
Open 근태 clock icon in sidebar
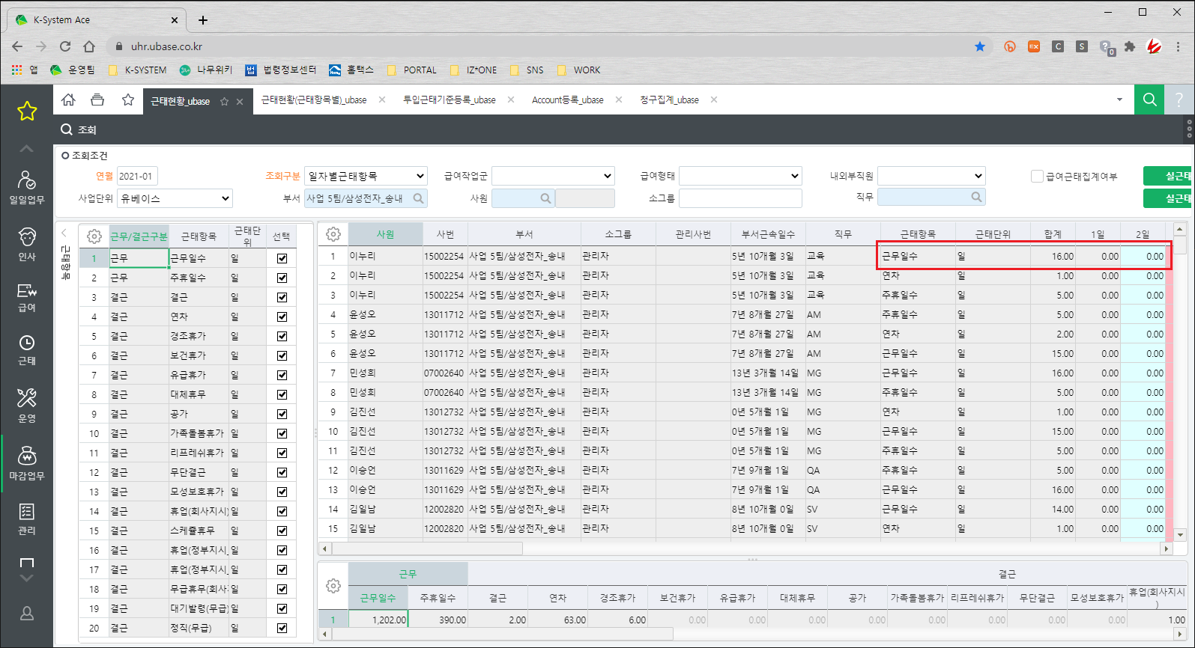[x=27, y=350]
